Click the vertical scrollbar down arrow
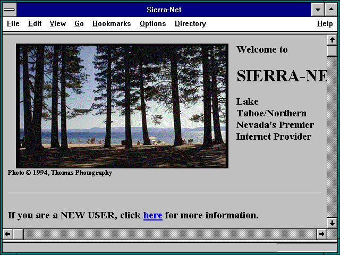340x255 pixels. (332, 223)
